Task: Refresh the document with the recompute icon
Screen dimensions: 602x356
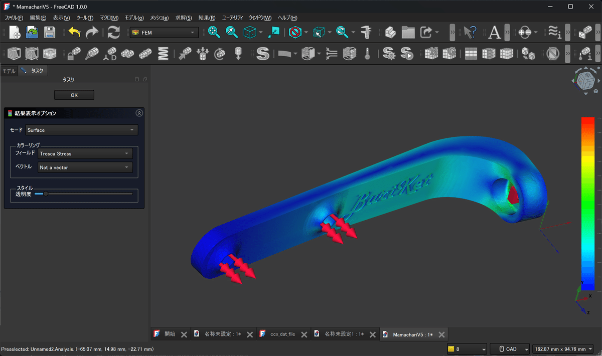Action: pyautogui.click(x=114, y=33)
